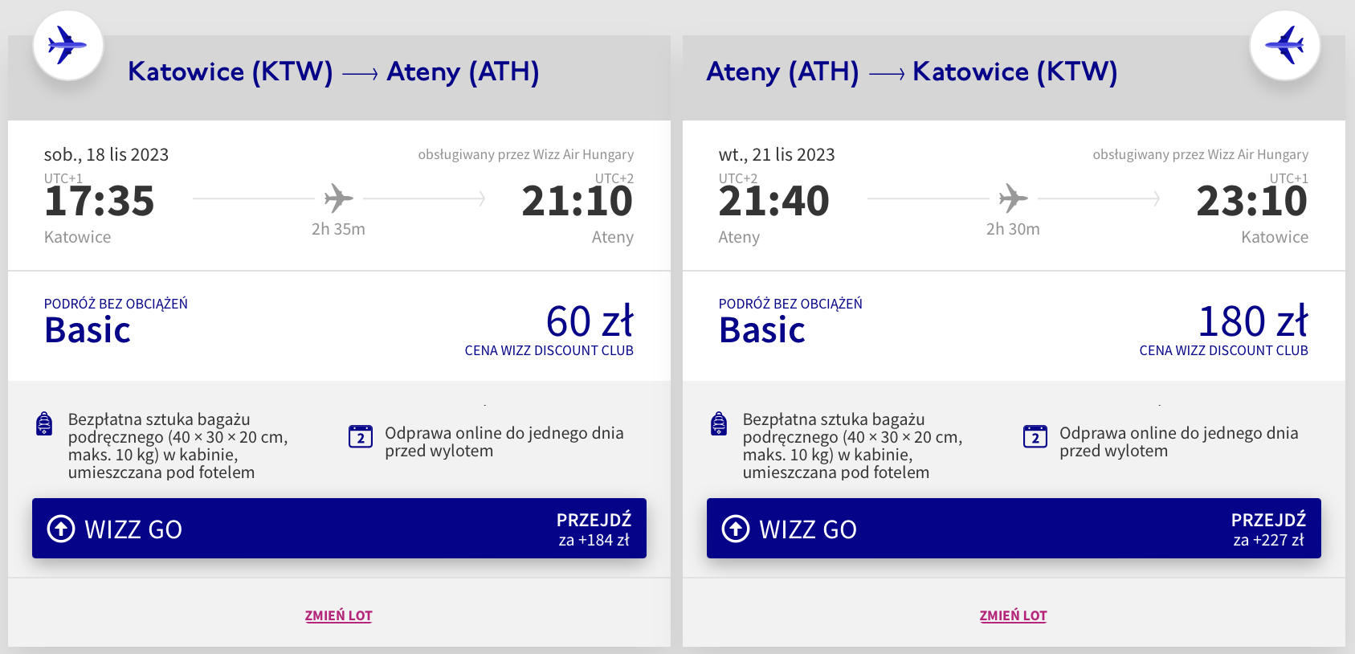
Task: Click the return Basic fare name
Action: [762, 330]
